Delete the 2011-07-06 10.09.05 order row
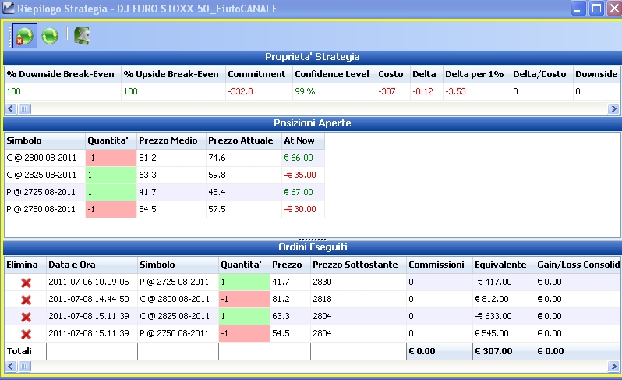 click(x=26, y=282)
